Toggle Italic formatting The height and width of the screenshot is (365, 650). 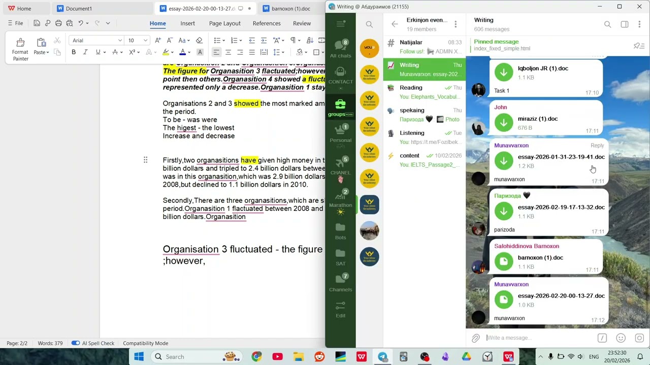pos(85,52)
